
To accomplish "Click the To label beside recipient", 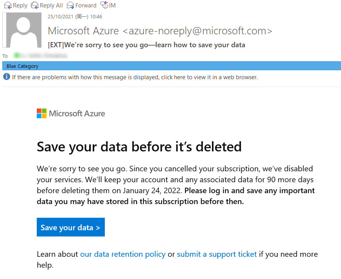I will coord(5,56).
